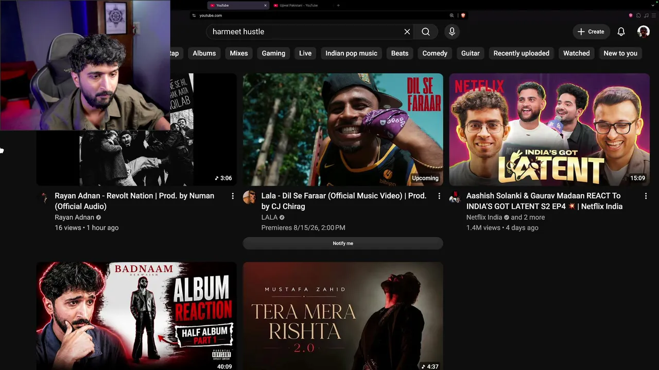Click the zoom magnifier icon in address bar
Screen dimensions: 659x370
tap(452, 15)
